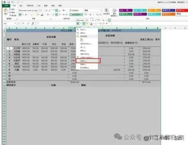Click the large Paste clipboard icon in ribbon

[5, 11]
